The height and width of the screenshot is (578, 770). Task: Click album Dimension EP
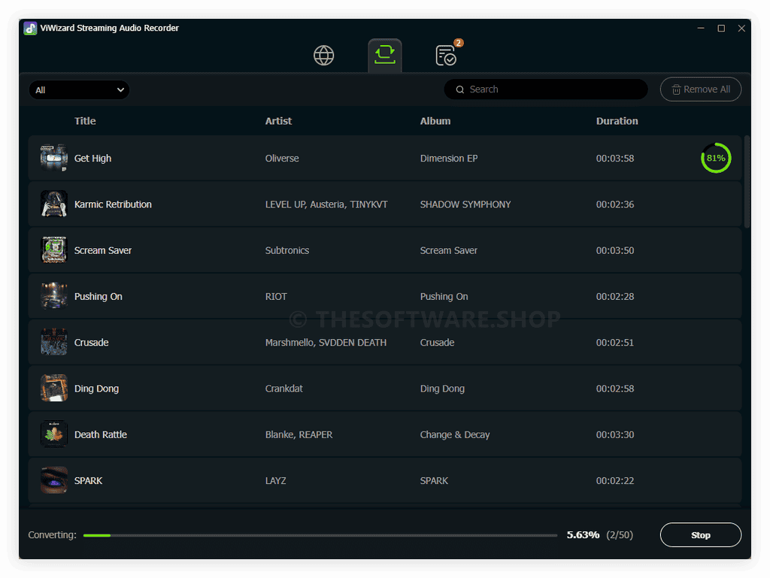coord(449,159)
